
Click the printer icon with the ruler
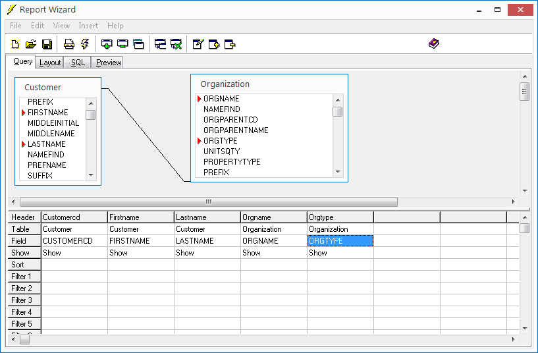tap(69, 44)
